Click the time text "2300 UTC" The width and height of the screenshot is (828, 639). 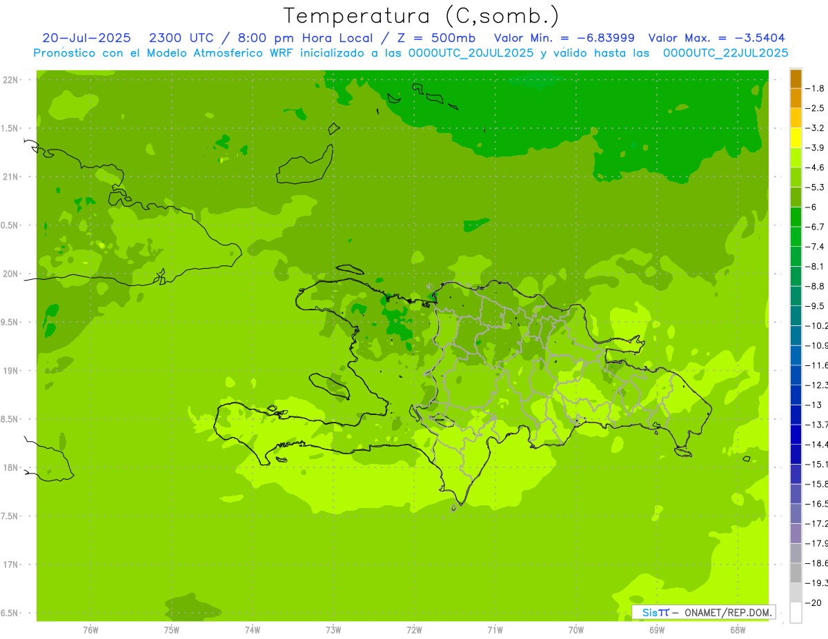click(x=182, y=38)
